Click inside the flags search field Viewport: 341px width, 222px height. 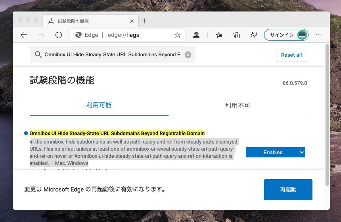coord(111,55)
